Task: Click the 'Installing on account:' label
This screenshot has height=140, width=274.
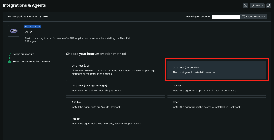Action: [x=199, y=17]
